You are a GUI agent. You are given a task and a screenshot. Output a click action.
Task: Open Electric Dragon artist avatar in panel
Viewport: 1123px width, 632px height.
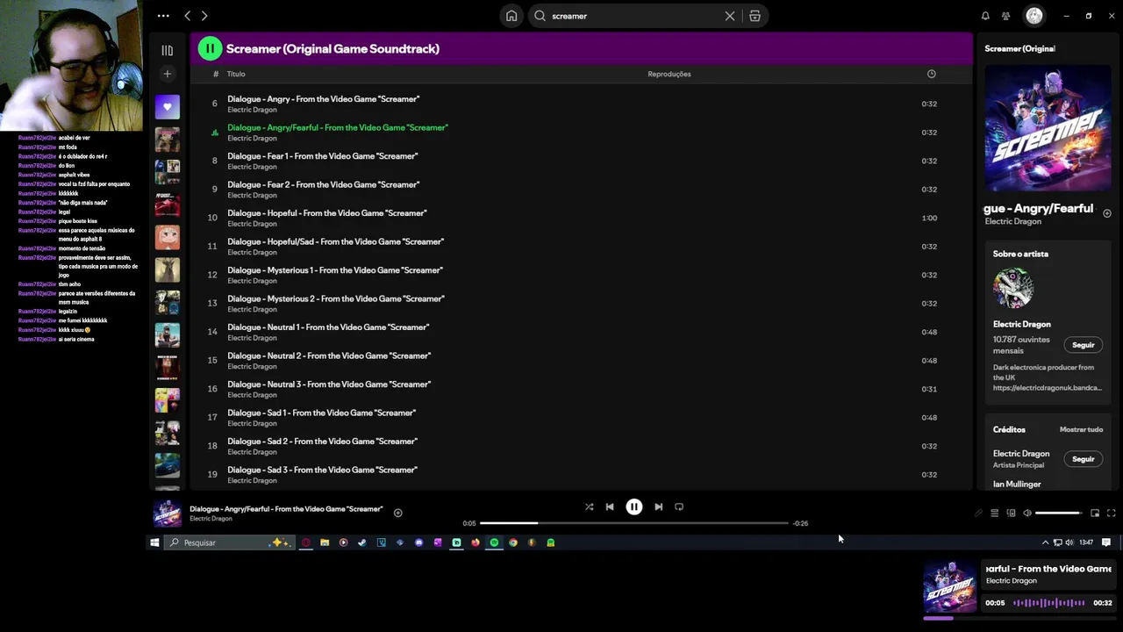click(1013, 288)
